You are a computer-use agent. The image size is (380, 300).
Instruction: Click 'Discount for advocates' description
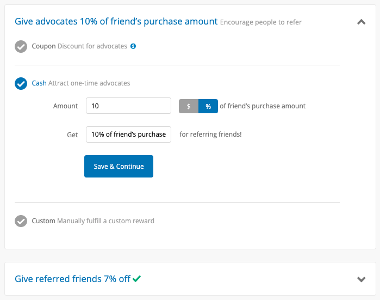(x=92, y=46)
